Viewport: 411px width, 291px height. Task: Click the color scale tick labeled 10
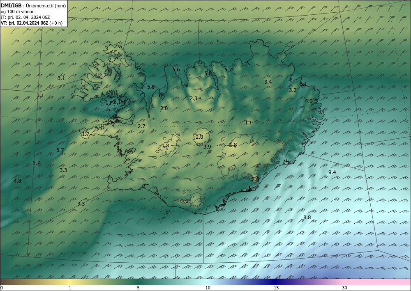click(x=208, y=288)
